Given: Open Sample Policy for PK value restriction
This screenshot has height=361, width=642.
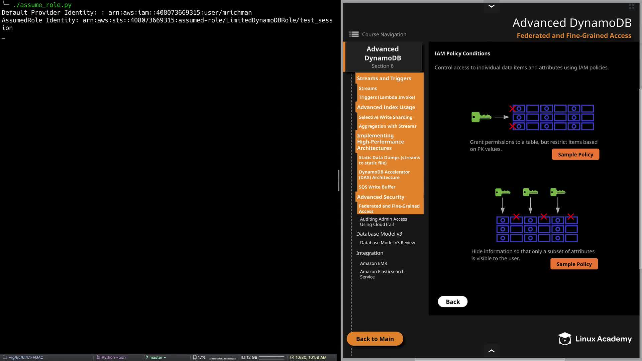Looking at the screenshot, I should (575, 154).
